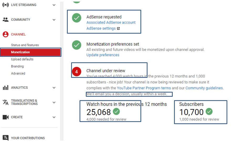The height and width of the screenshot is (142, 252).
Task: Click the Subscribers label
Action: point(191,104)
